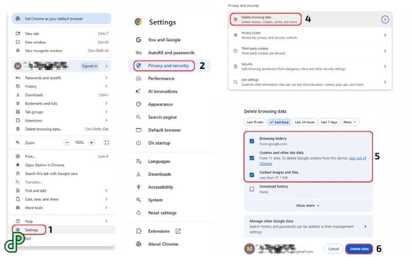
Task: Click the Delete data button
Action: 359,249
